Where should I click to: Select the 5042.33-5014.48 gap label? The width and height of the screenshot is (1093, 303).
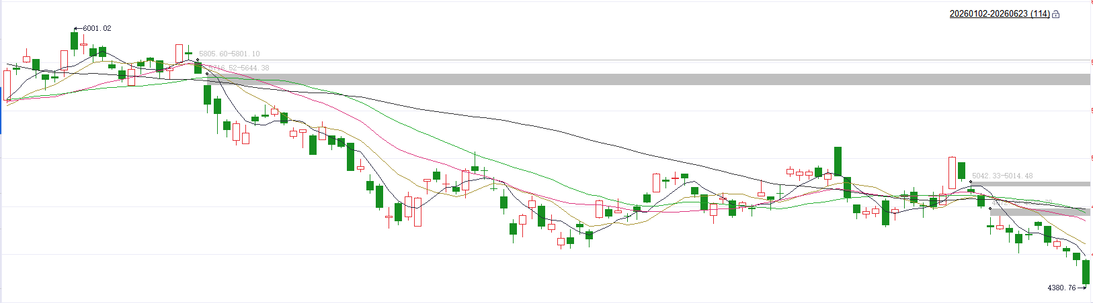pyautogui.click(x=1002, y=176)
